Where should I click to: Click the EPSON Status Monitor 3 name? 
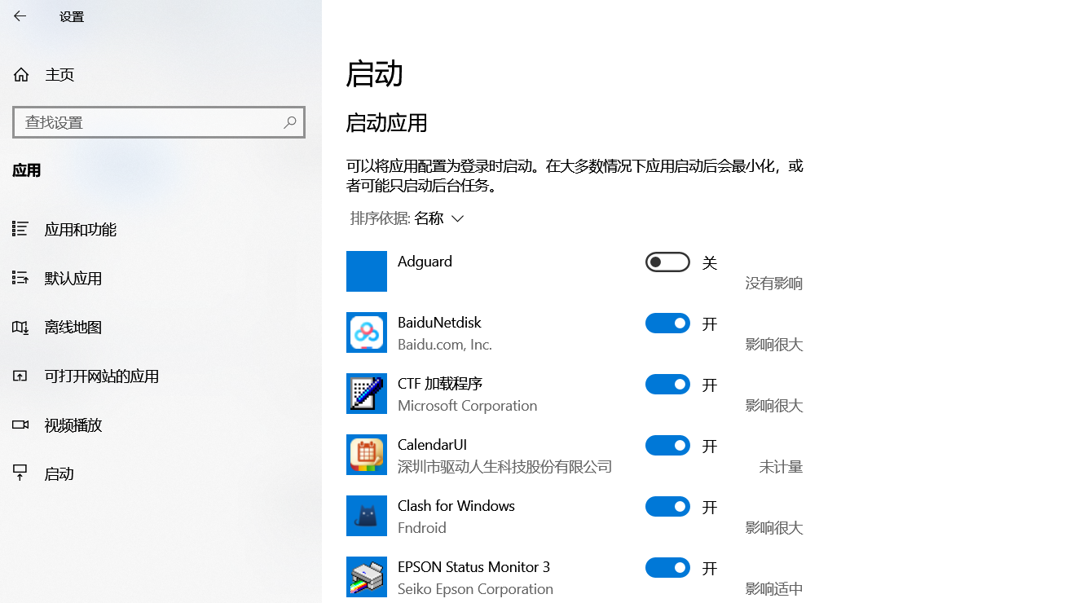pyautogui.click(x=474, y=567)
